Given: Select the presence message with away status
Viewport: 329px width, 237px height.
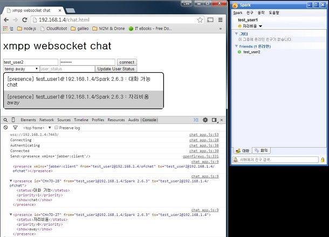Looking at the screenshot, I should coord(84,100).
